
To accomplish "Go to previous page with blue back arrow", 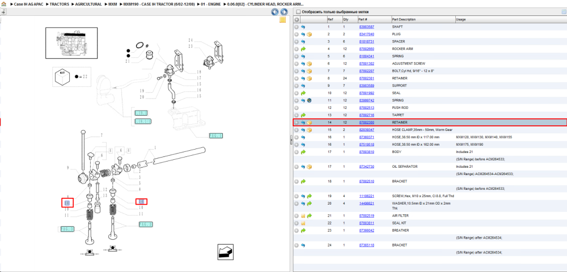I will 275,12.
